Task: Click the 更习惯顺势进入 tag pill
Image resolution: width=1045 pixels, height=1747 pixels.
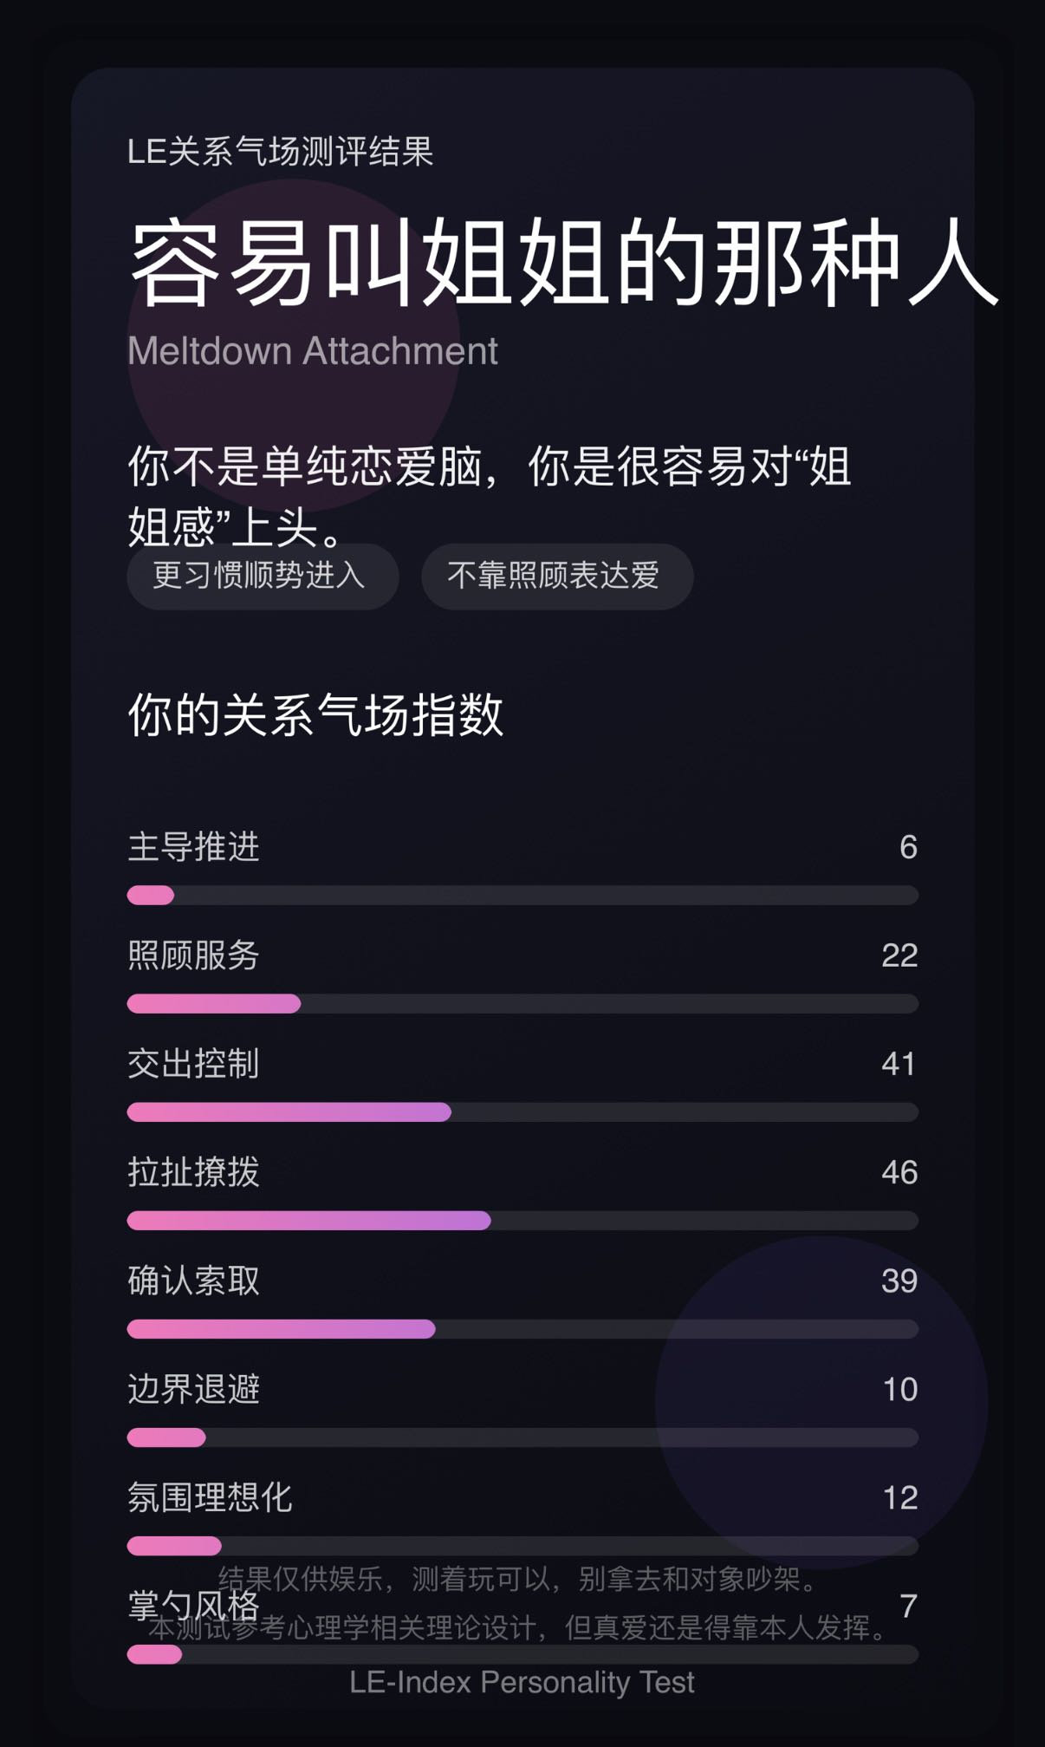Action: click(x=263, y=576)
